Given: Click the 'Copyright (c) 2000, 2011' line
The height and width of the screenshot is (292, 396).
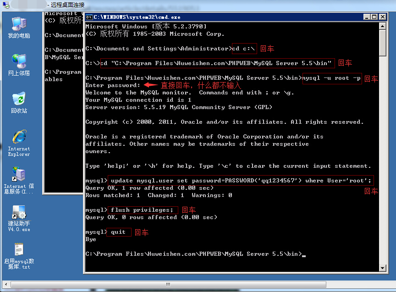Looking at the screenshot, I should click(225, 122).
